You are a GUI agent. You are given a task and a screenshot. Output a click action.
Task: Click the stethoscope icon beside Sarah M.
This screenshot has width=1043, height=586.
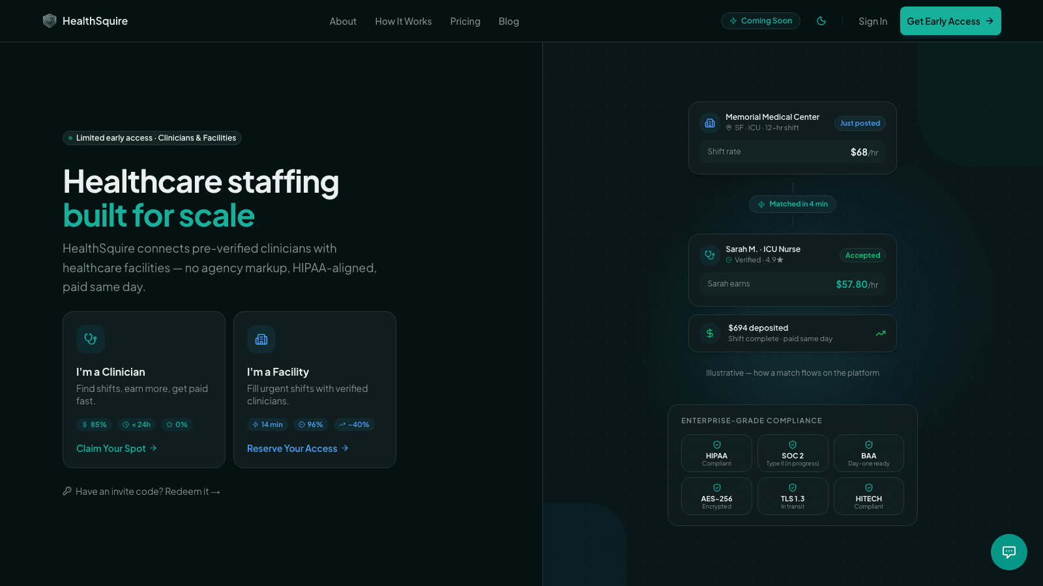710,255
